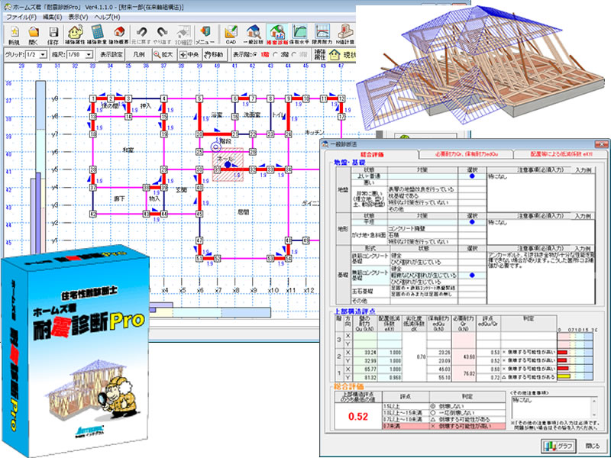The height and width of the screenshot is (458, 611).
Task: Launch the CAD tool icon
Action: tap(230, 34)
